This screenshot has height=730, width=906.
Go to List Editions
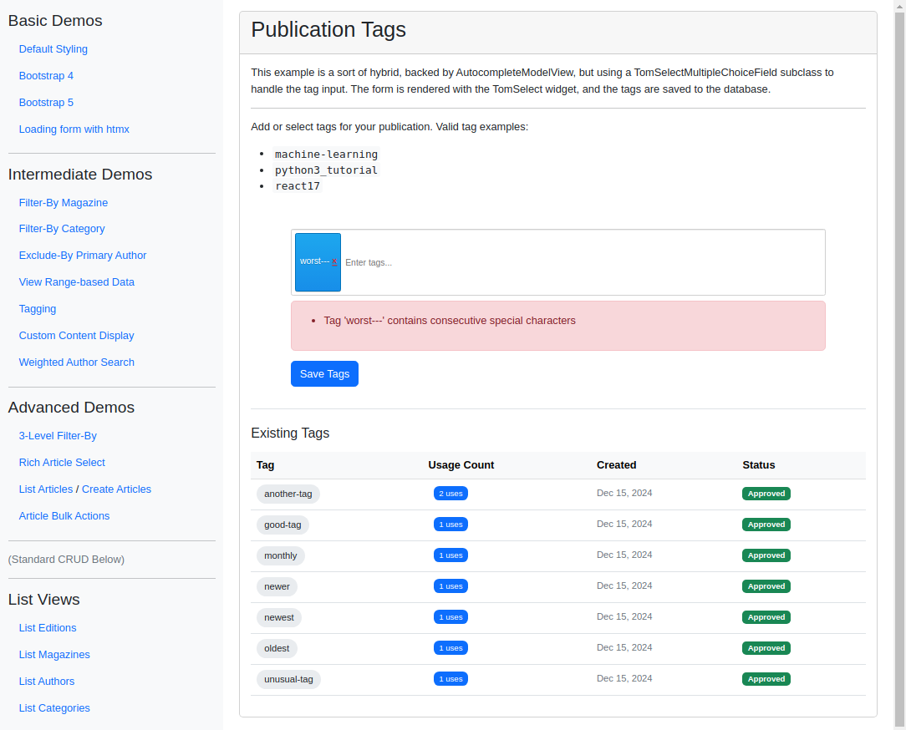click(48, 628)
